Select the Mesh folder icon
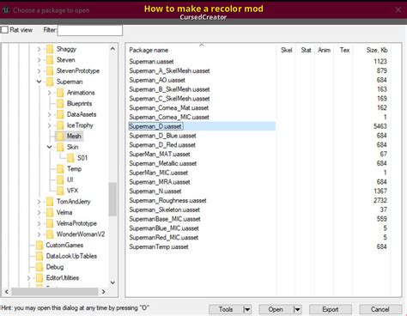 coord(60,137)
